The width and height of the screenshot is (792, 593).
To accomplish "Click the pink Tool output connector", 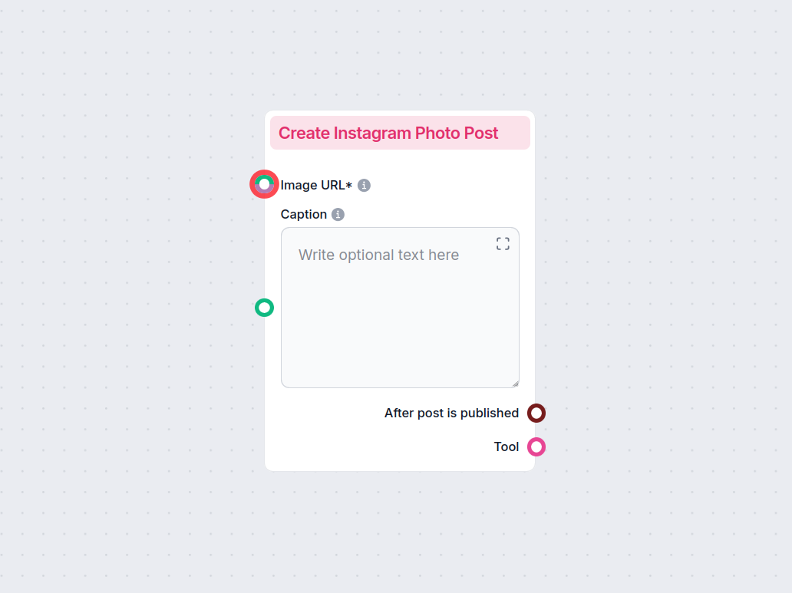I will [536, 446].
